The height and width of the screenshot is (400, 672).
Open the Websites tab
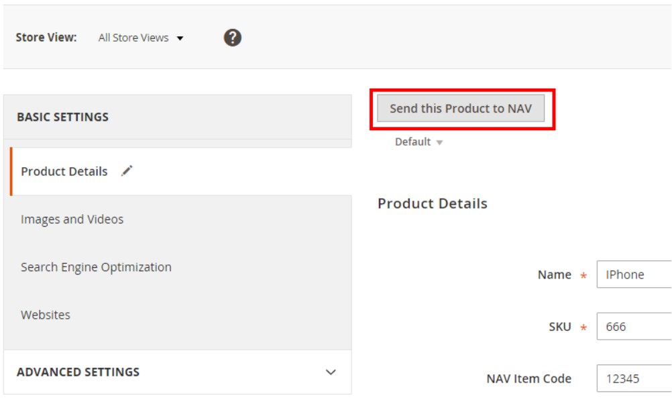pos(46,315)
